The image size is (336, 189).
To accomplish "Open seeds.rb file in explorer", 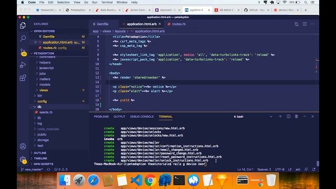I will 46,112.
